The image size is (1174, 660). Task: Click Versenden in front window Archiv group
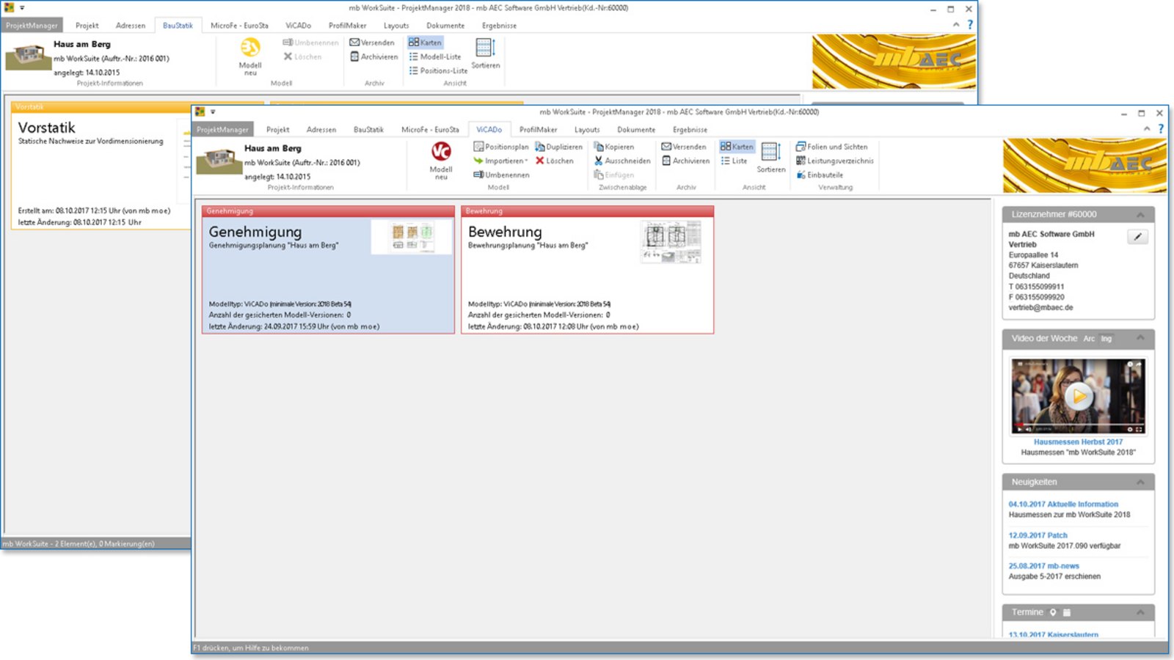tap(684, 147)
